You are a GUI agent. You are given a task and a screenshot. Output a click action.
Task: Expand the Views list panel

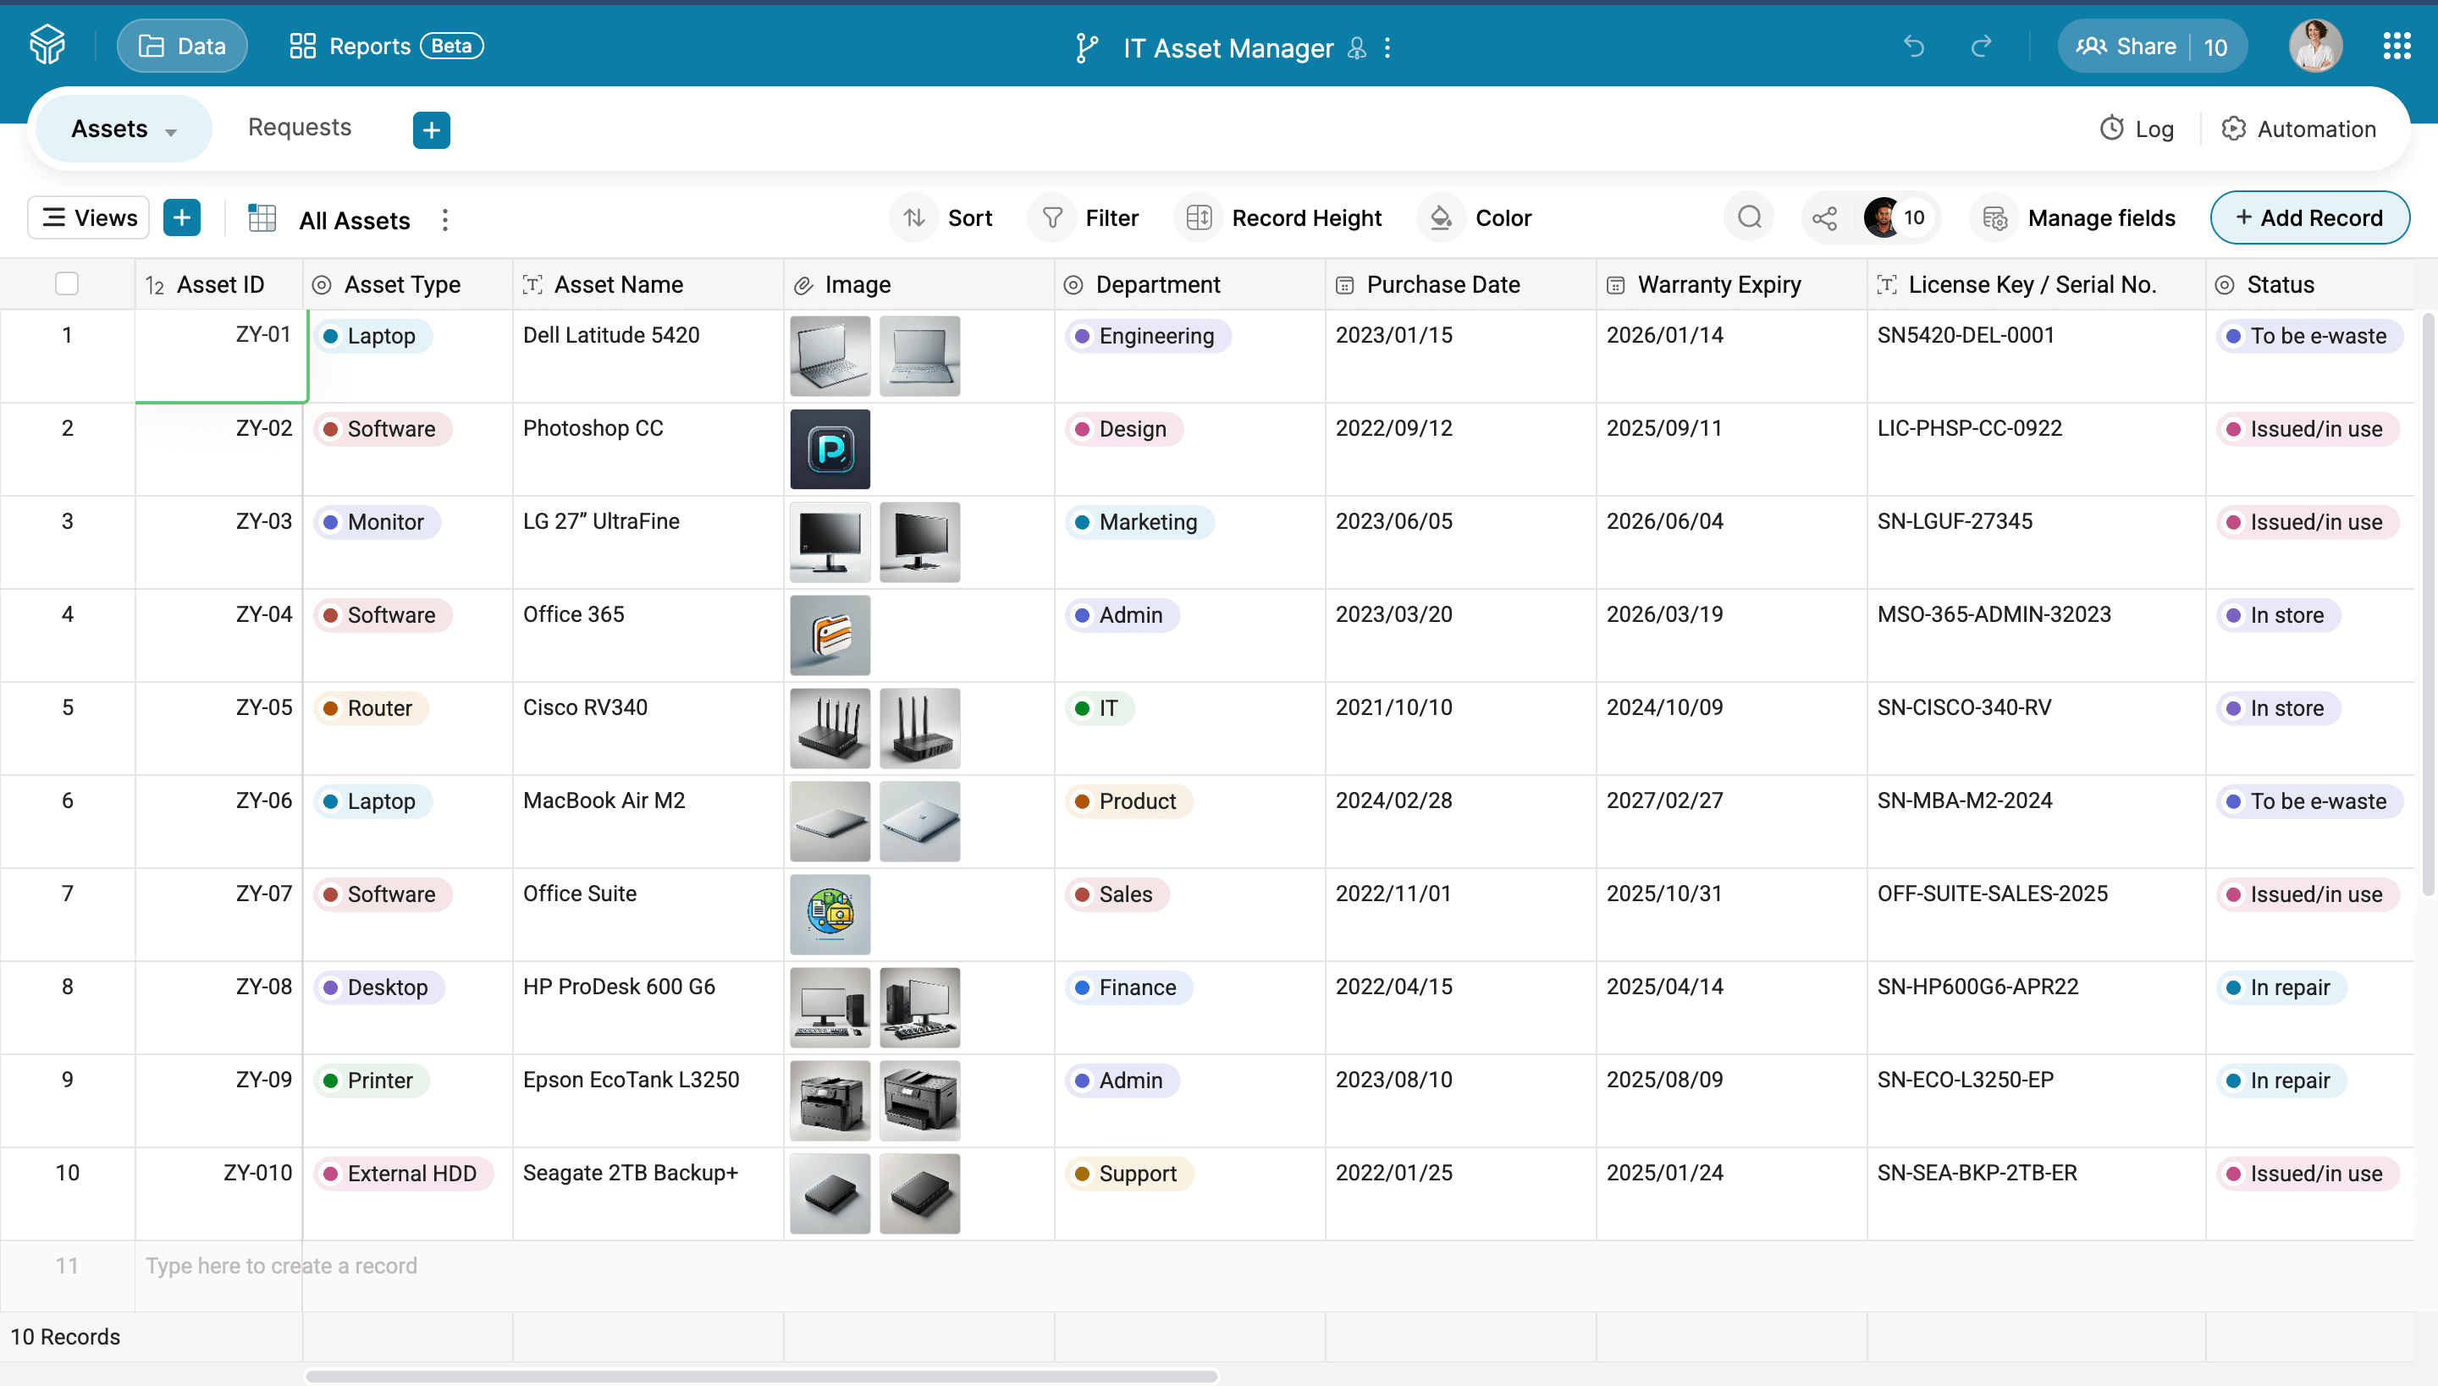(x=90, y=218)
